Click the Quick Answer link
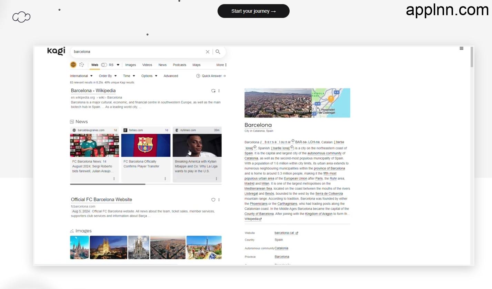Screen dimensions: 492x289 214,76
